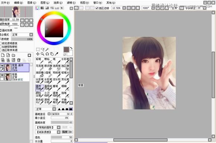Click navigator image thumbnail
Image resolution: width=216 pixels, height=143 pixels.
(x=16, y=12)
